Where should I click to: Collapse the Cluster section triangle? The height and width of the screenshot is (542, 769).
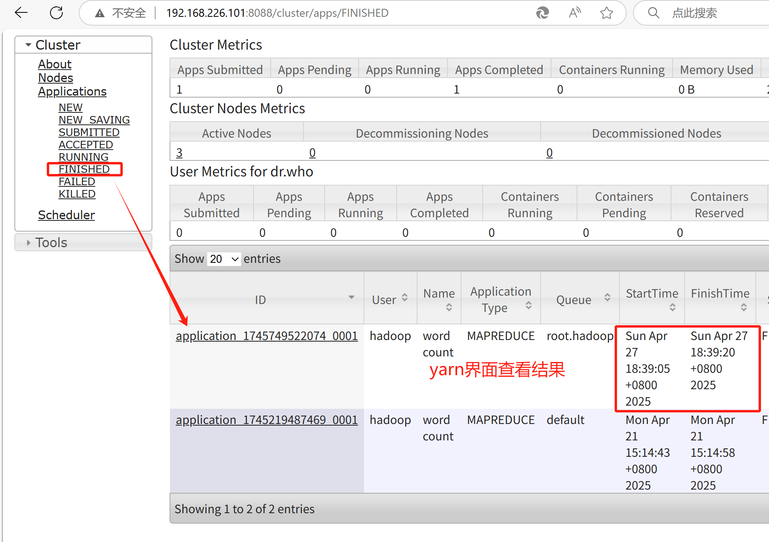(x=28, y=45)
